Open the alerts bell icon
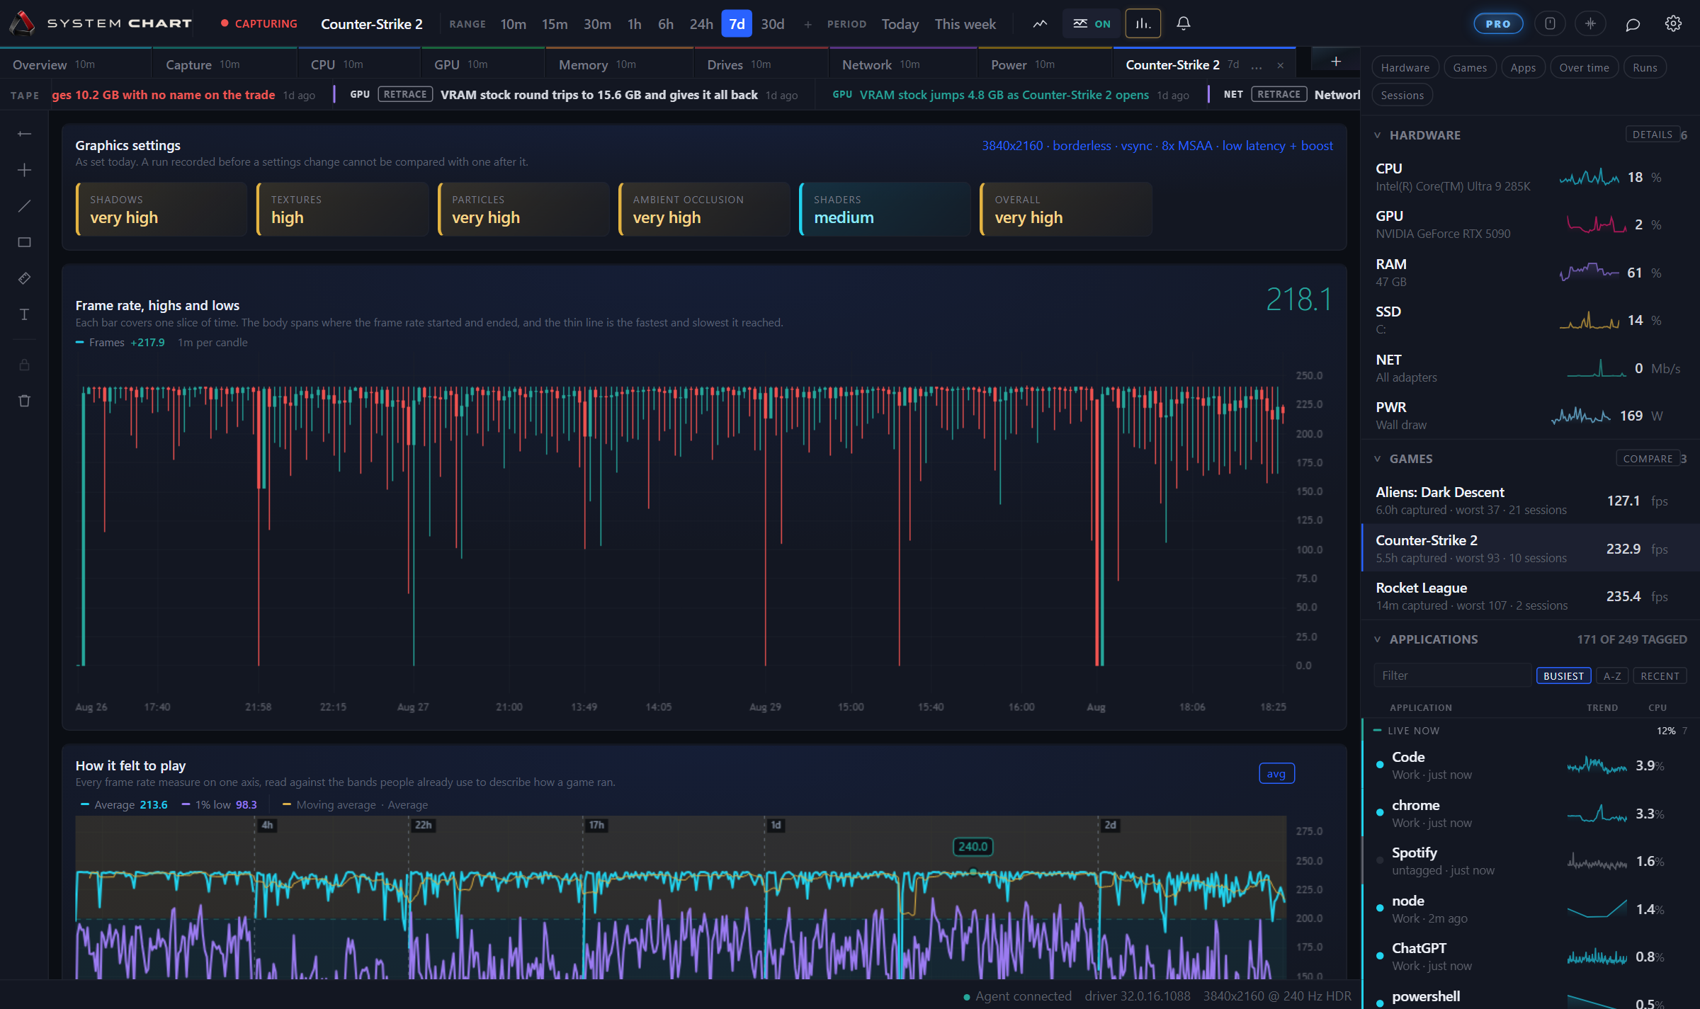This screenshot has height=1009, width=1700. point(1183,23)
